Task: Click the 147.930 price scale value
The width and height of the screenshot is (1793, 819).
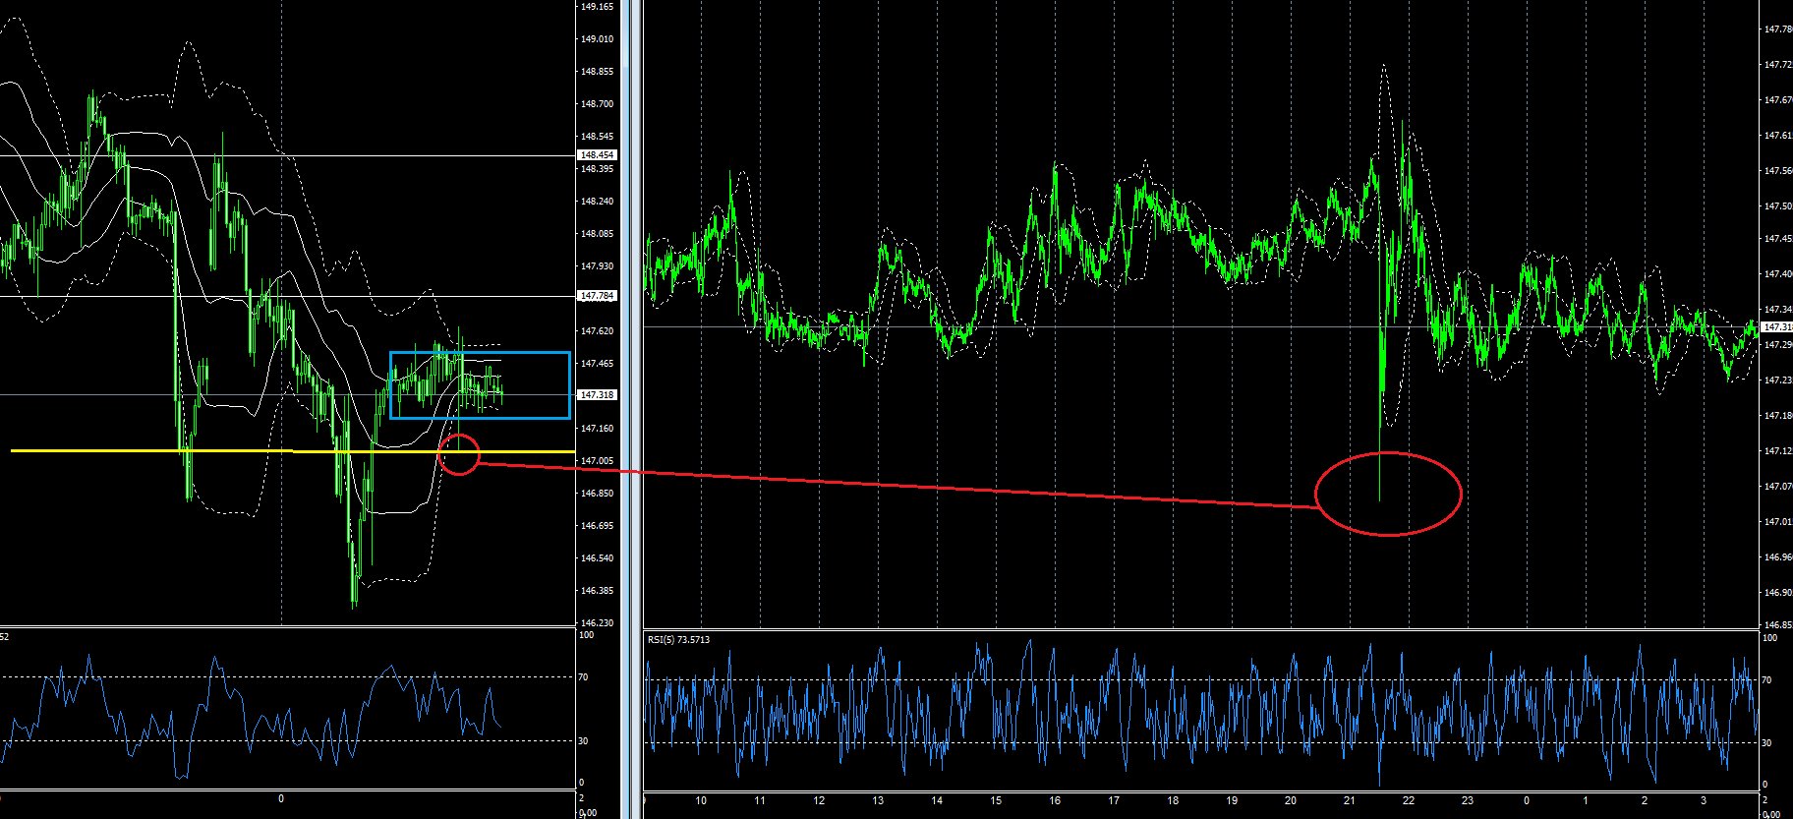Action: (x=597, y=266)
